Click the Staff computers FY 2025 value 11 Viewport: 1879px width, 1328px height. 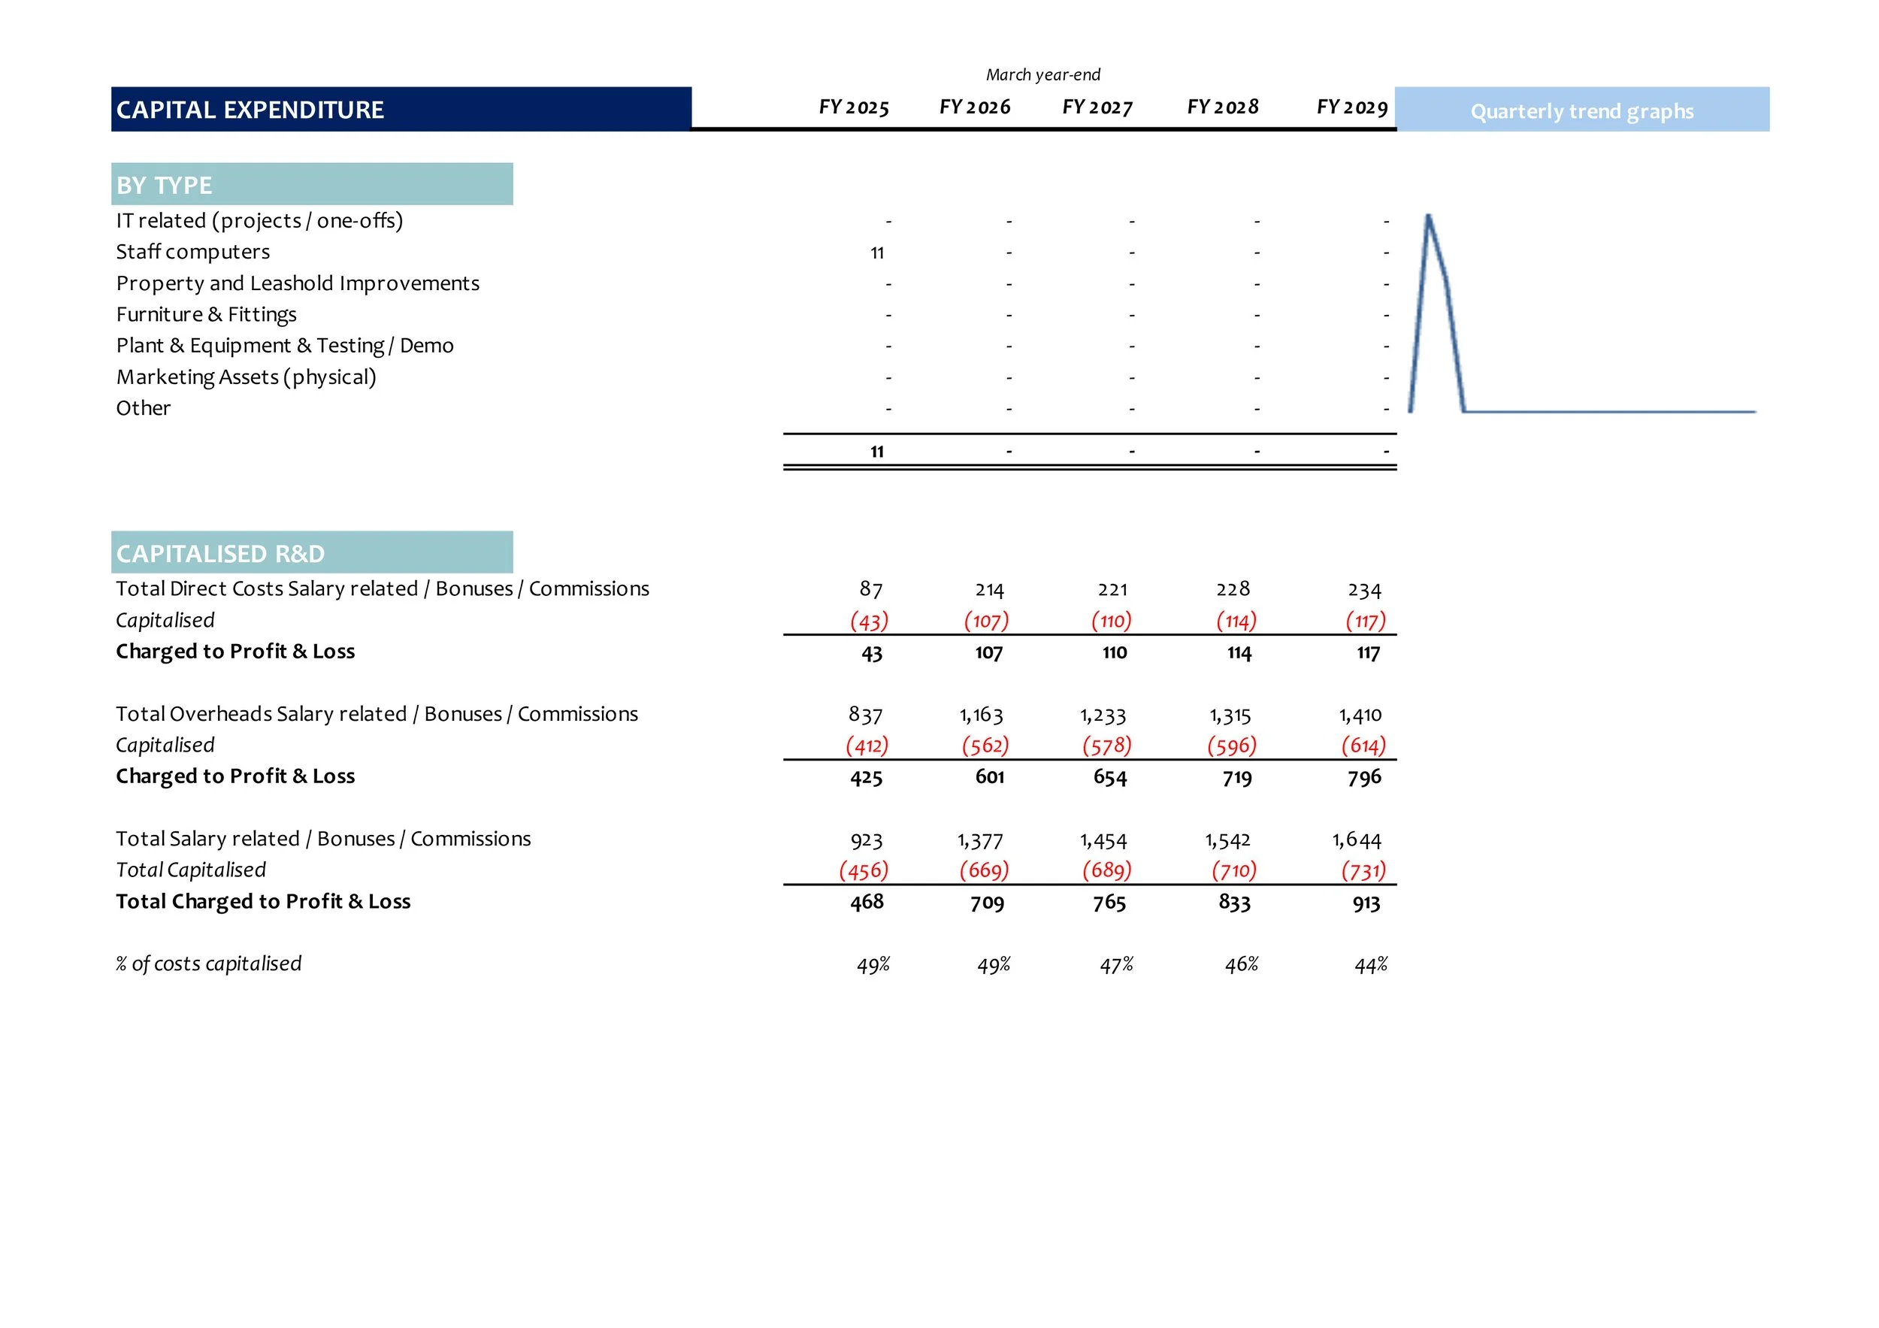[x=877, y=253]
